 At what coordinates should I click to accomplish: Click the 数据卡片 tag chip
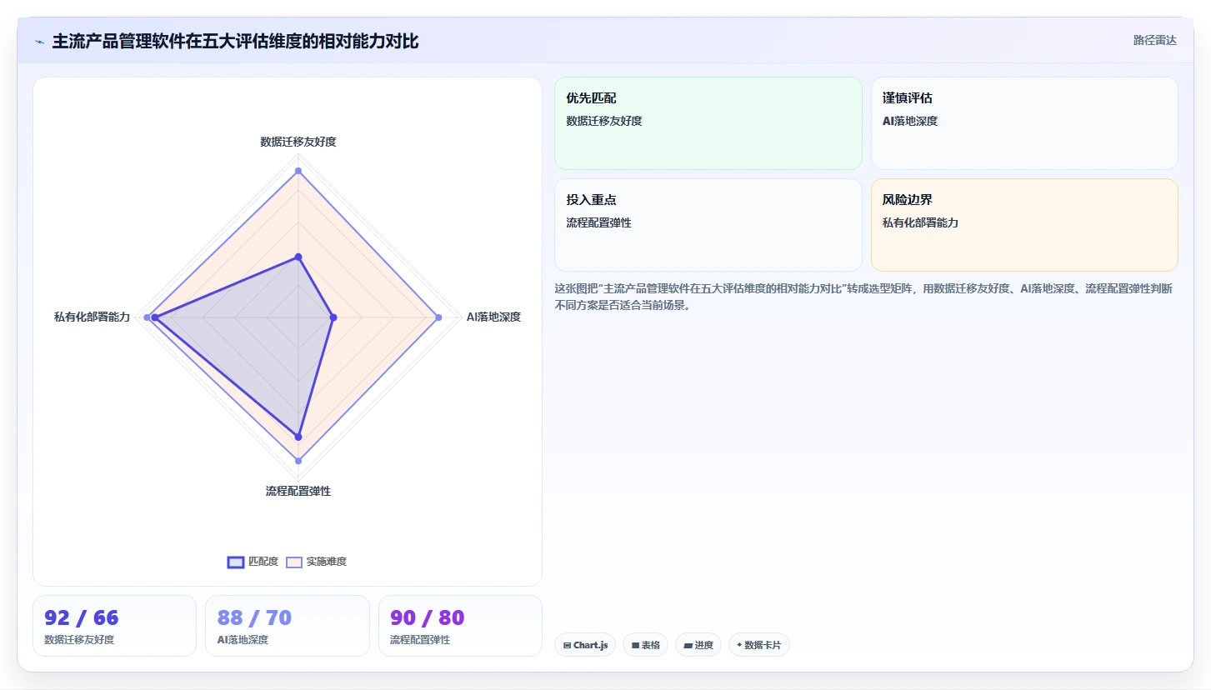click(759, 645)
